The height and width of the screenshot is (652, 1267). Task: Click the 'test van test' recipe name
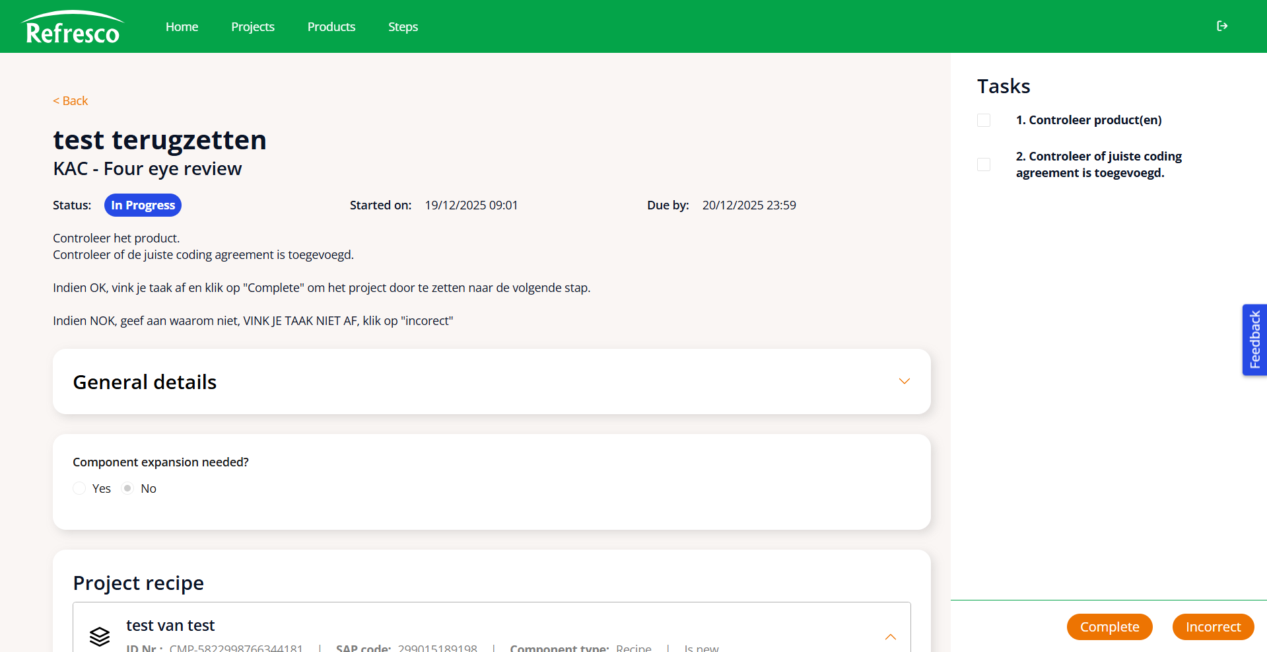[x=170, y=626]
